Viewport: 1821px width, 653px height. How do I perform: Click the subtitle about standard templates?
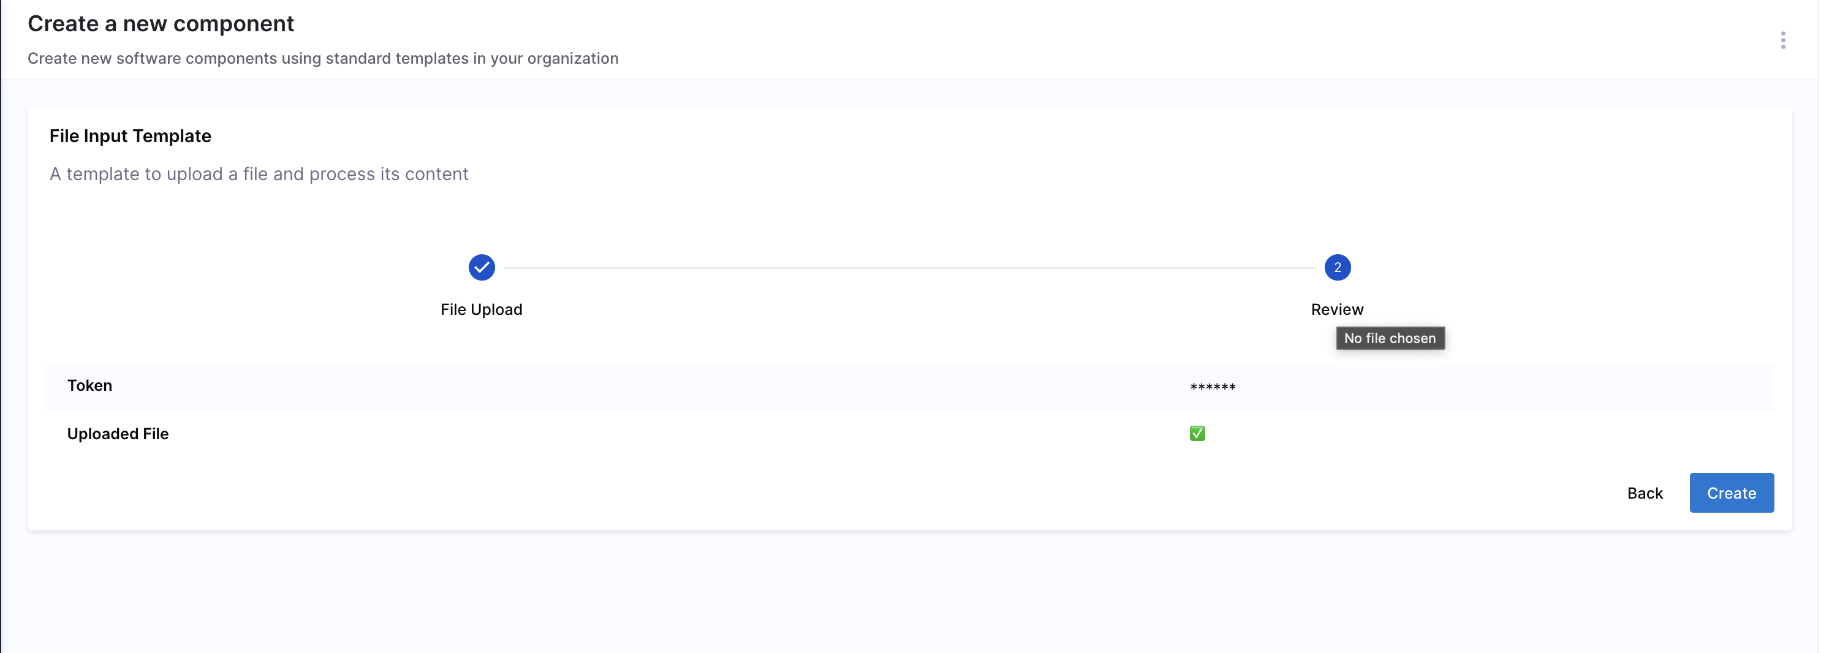323,59
